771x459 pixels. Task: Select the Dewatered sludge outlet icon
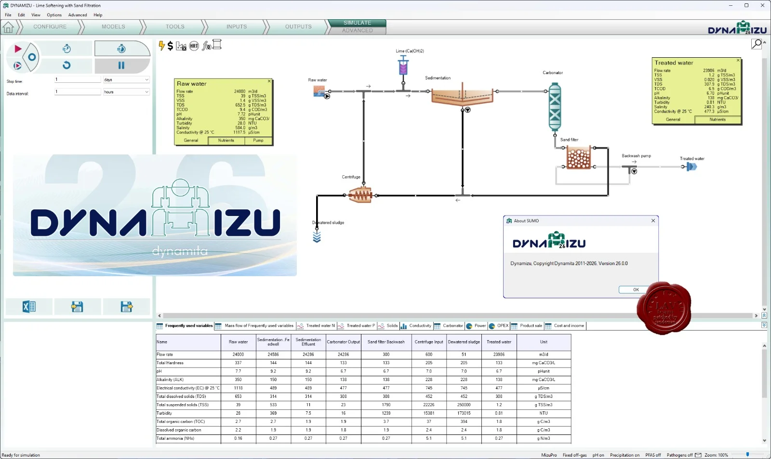click(317, 236)
